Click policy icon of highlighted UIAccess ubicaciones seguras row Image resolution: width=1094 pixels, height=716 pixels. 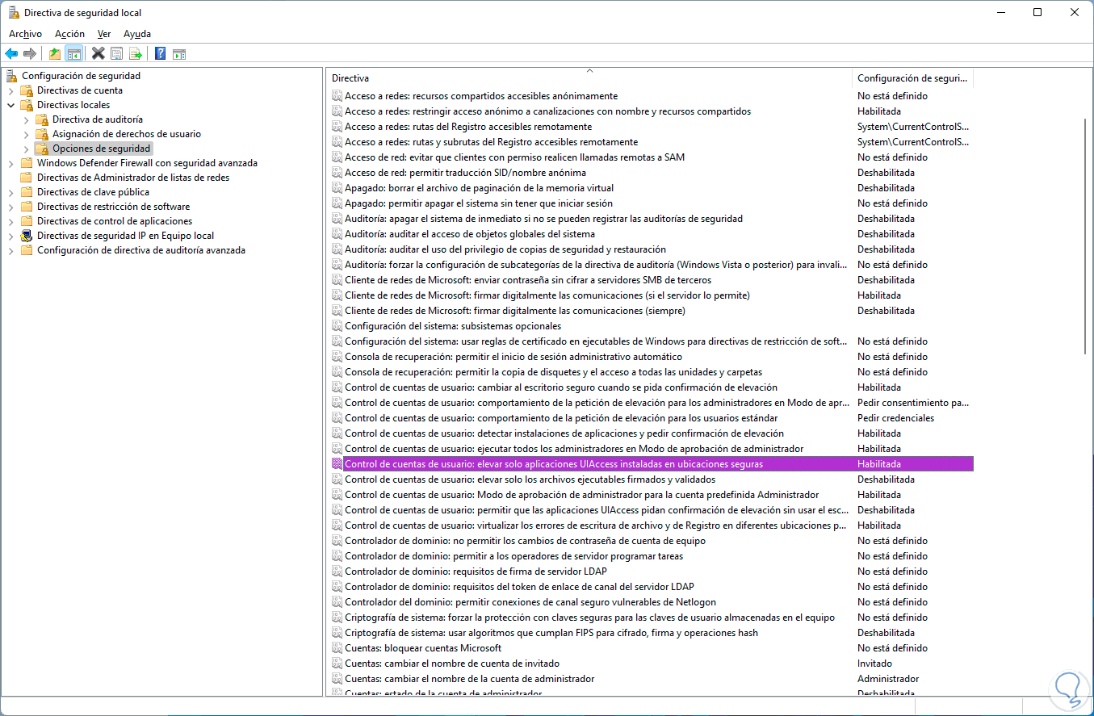click(337, 464)
